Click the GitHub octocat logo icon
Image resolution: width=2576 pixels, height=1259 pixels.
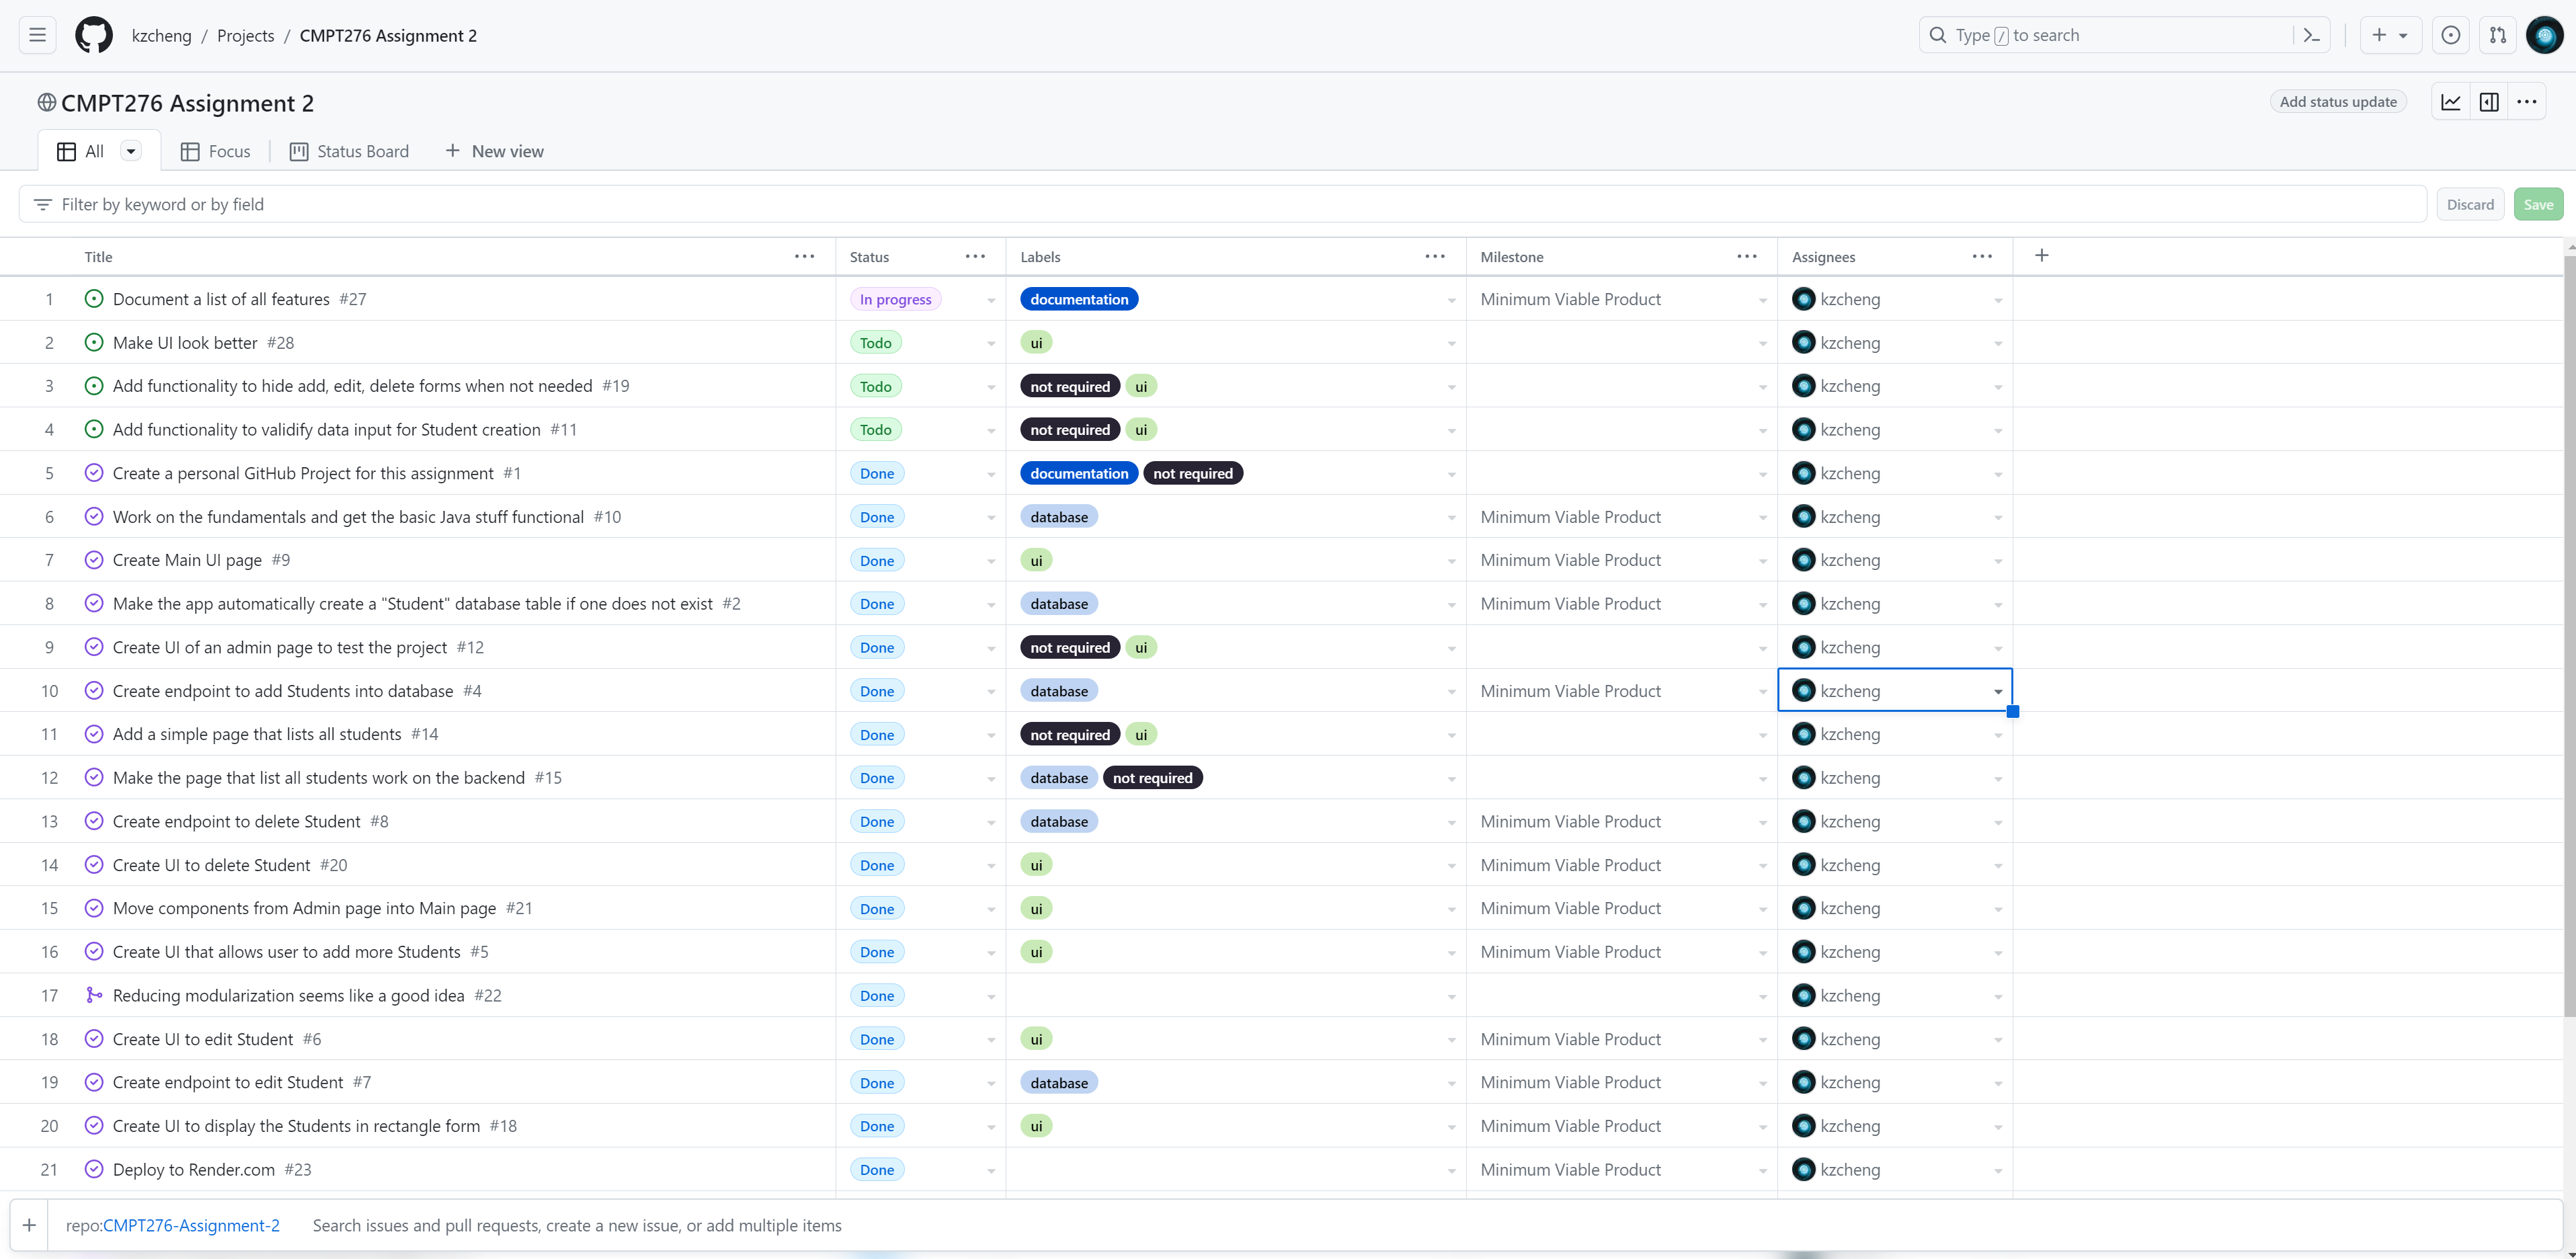tap(93, 34)
